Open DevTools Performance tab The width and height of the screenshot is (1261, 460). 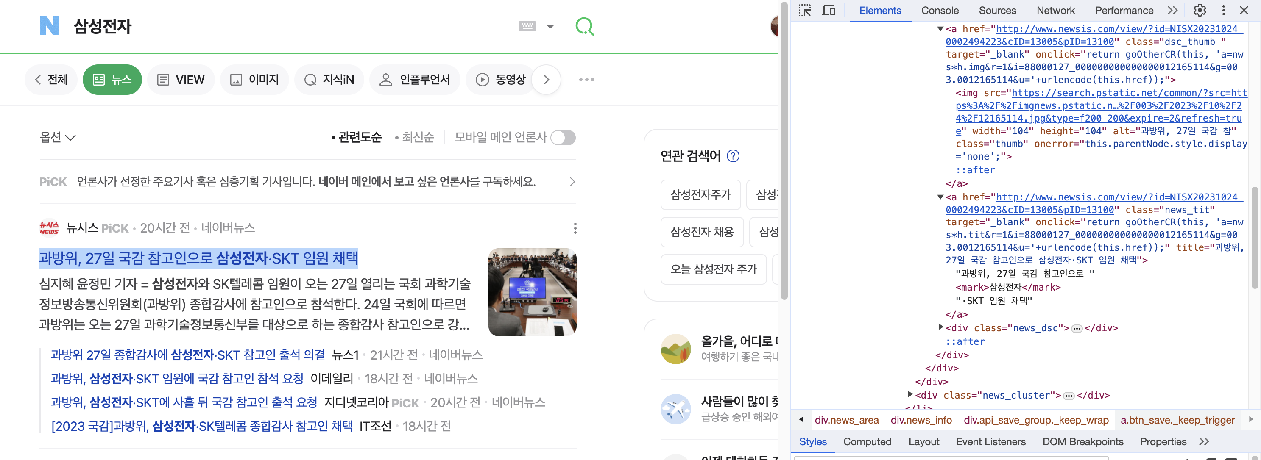1124,11
